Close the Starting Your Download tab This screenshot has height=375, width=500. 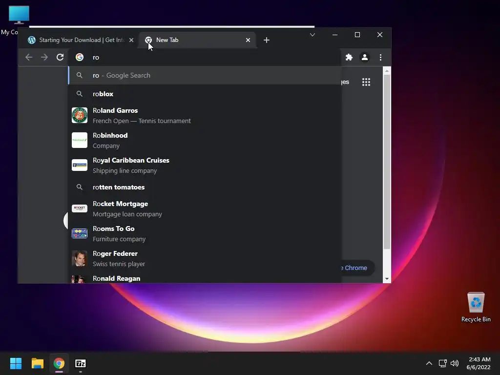131,40
